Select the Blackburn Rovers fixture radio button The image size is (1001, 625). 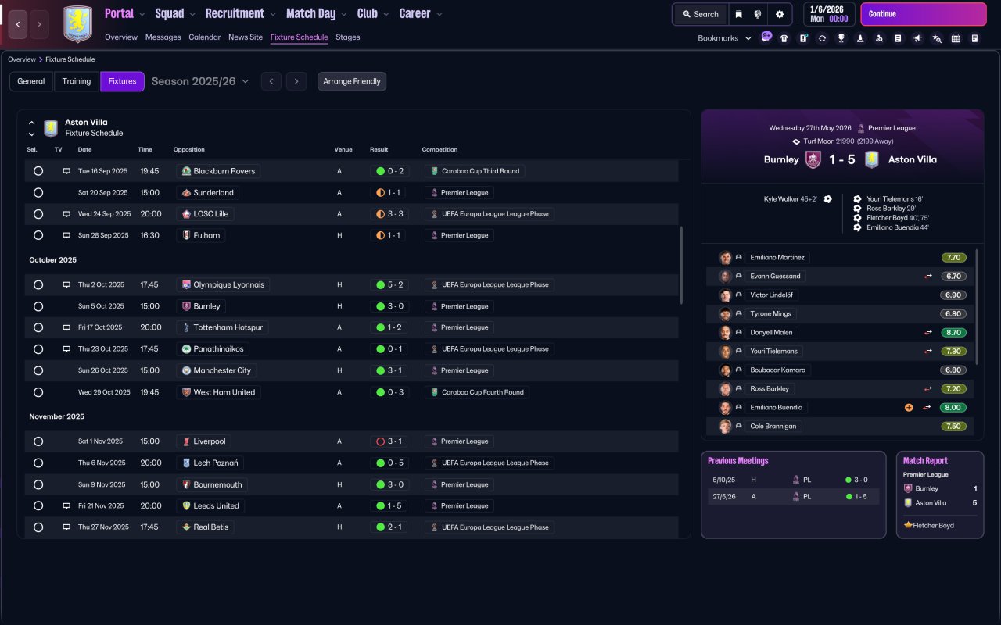[x=38, y=171]
